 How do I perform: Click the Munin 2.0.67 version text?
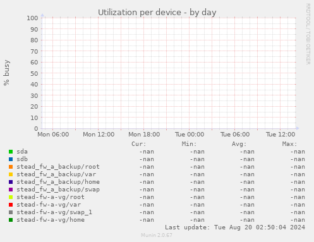(157, 235)
